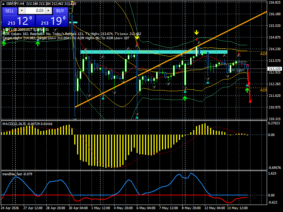Select cyan X marker below the 6 May spike low
The image size is (283, 212).
[137, 118]
